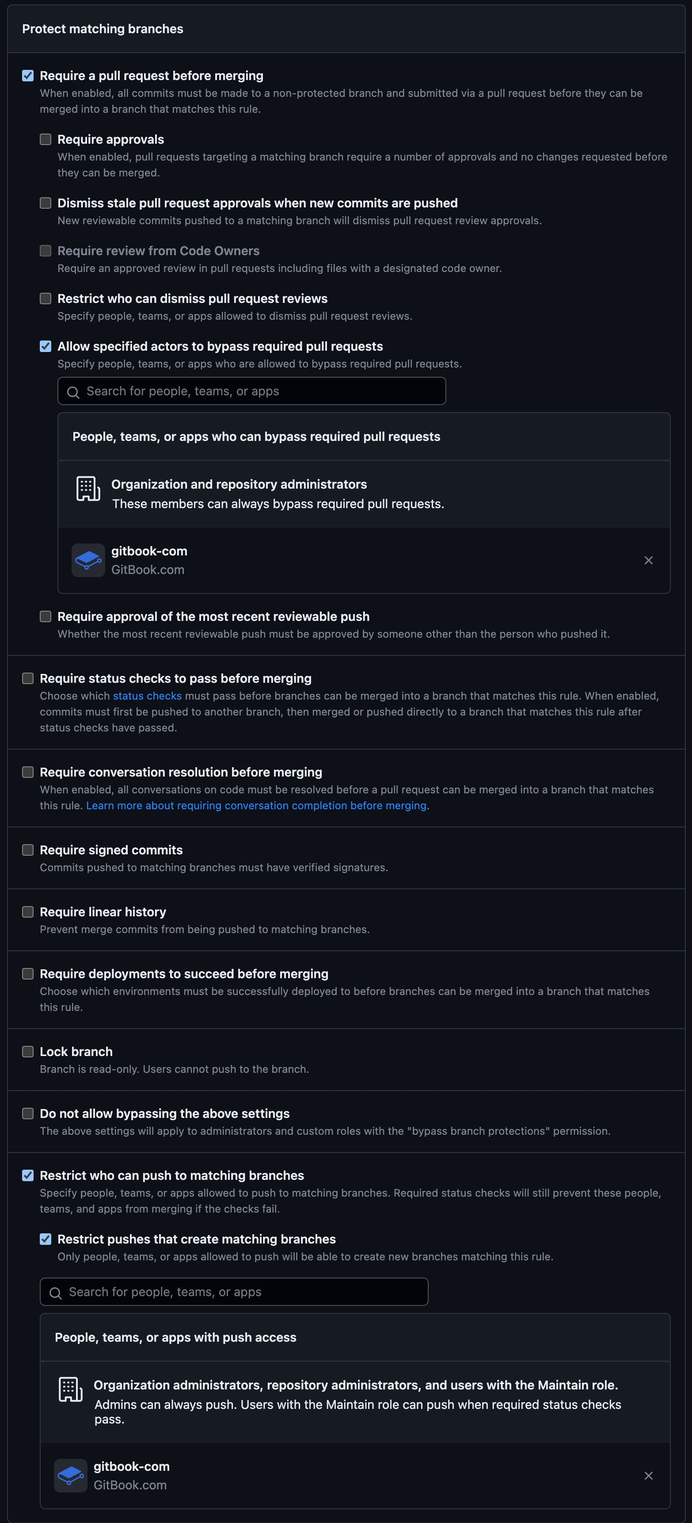692x1523 pixels.
Task: Click GitBook app avatar in bypass list
Action: coord(88,560)
